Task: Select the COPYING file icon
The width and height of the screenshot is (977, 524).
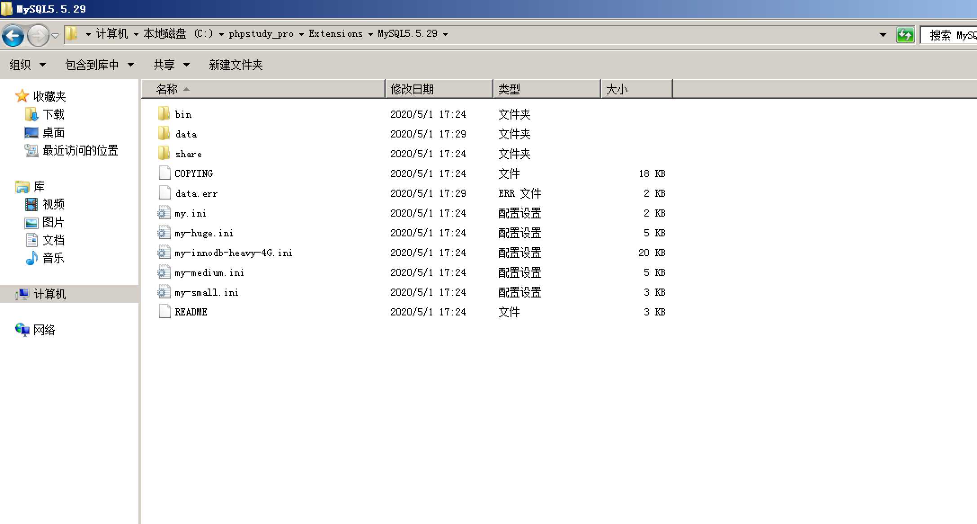Action: pos(164,173)
